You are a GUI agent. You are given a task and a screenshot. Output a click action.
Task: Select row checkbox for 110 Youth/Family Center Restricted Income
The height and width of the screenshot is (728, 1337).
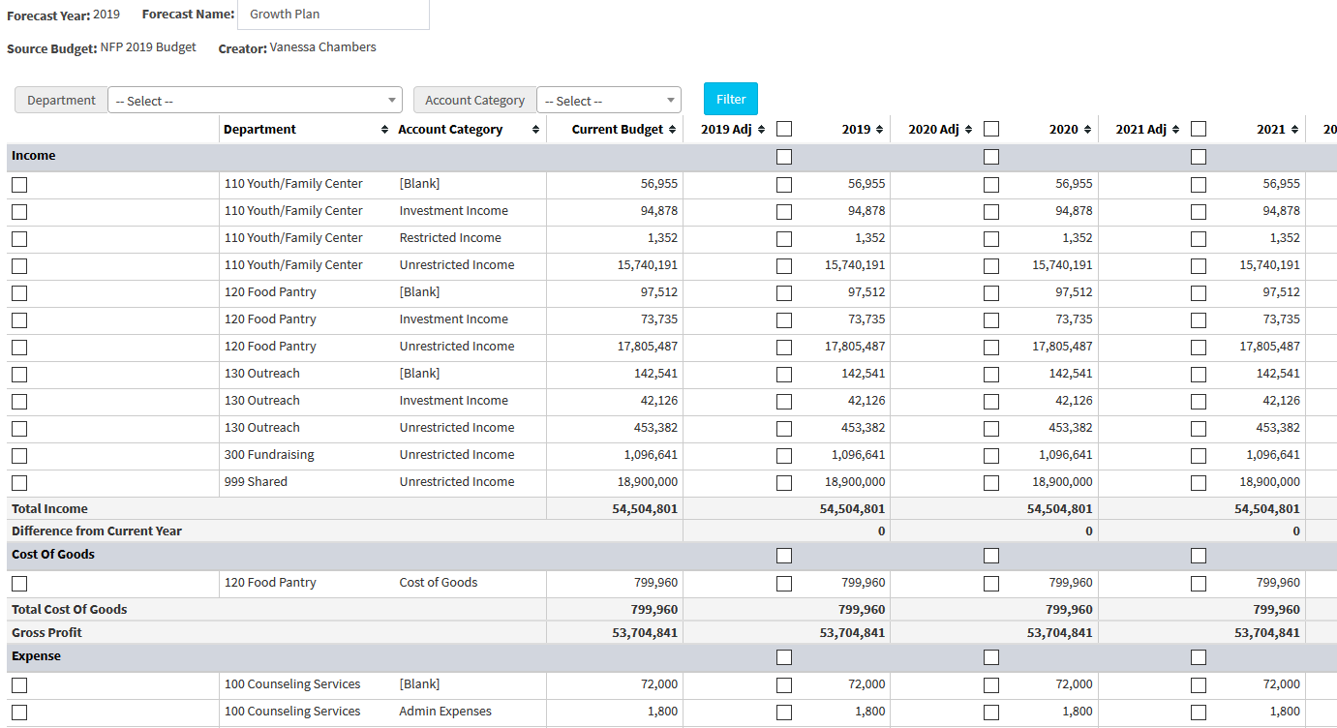19,239
